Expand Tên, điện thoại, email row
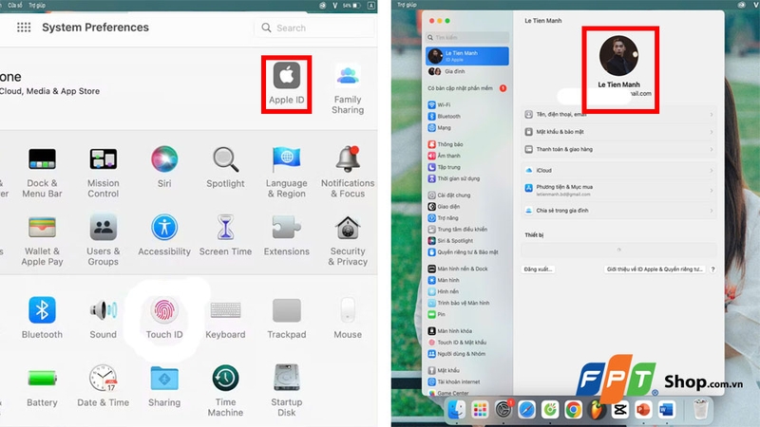This screenshot has width=760, height=427. 619,115
